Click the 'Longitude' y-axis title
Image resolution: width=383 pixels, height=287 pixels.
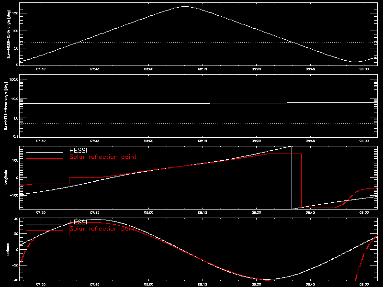point(6,177)
